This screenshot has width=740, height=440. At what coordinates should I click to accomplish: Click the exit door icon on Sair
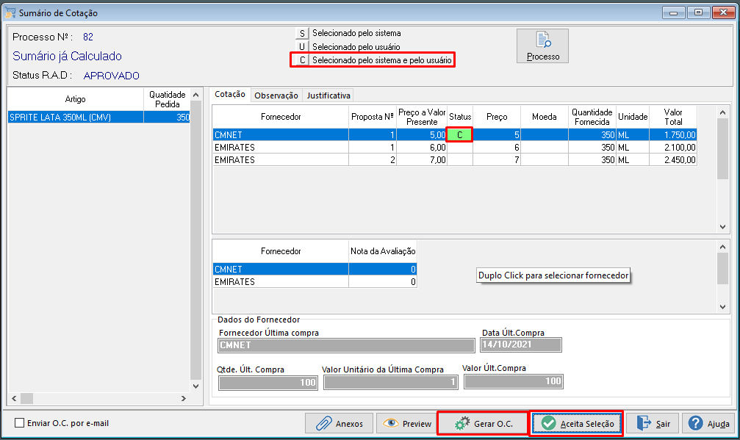click(x=644, y=423)
